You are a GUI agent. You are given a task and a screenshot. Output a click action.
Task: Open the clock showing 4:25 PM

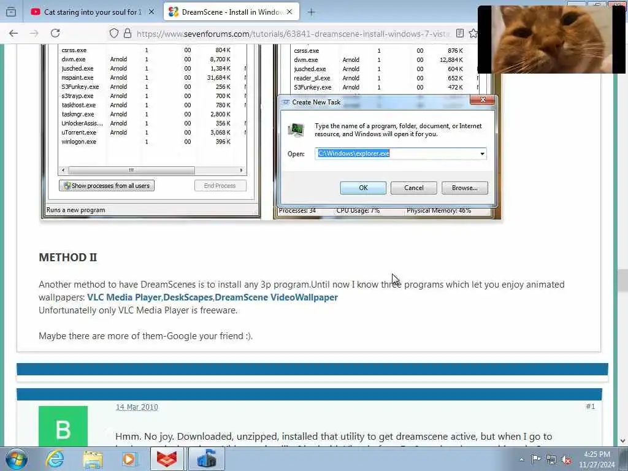coord(597,459)
